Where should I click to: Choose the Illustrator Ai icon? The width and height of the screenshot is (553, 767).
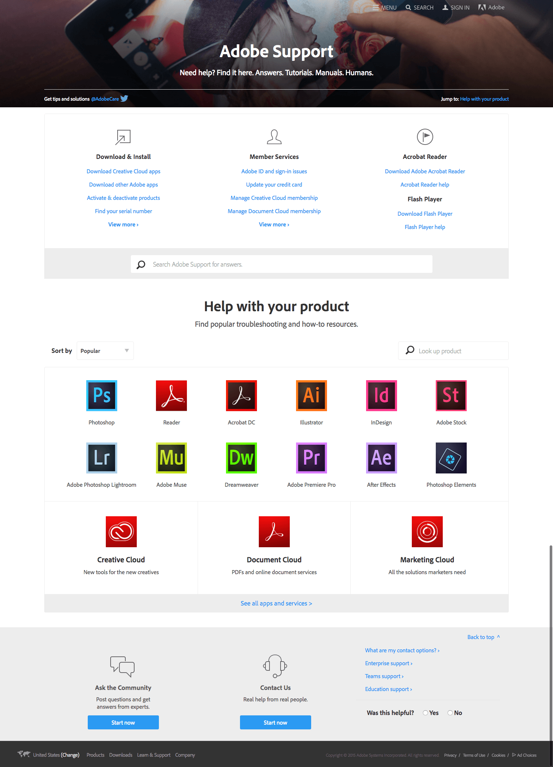point(312,395)
